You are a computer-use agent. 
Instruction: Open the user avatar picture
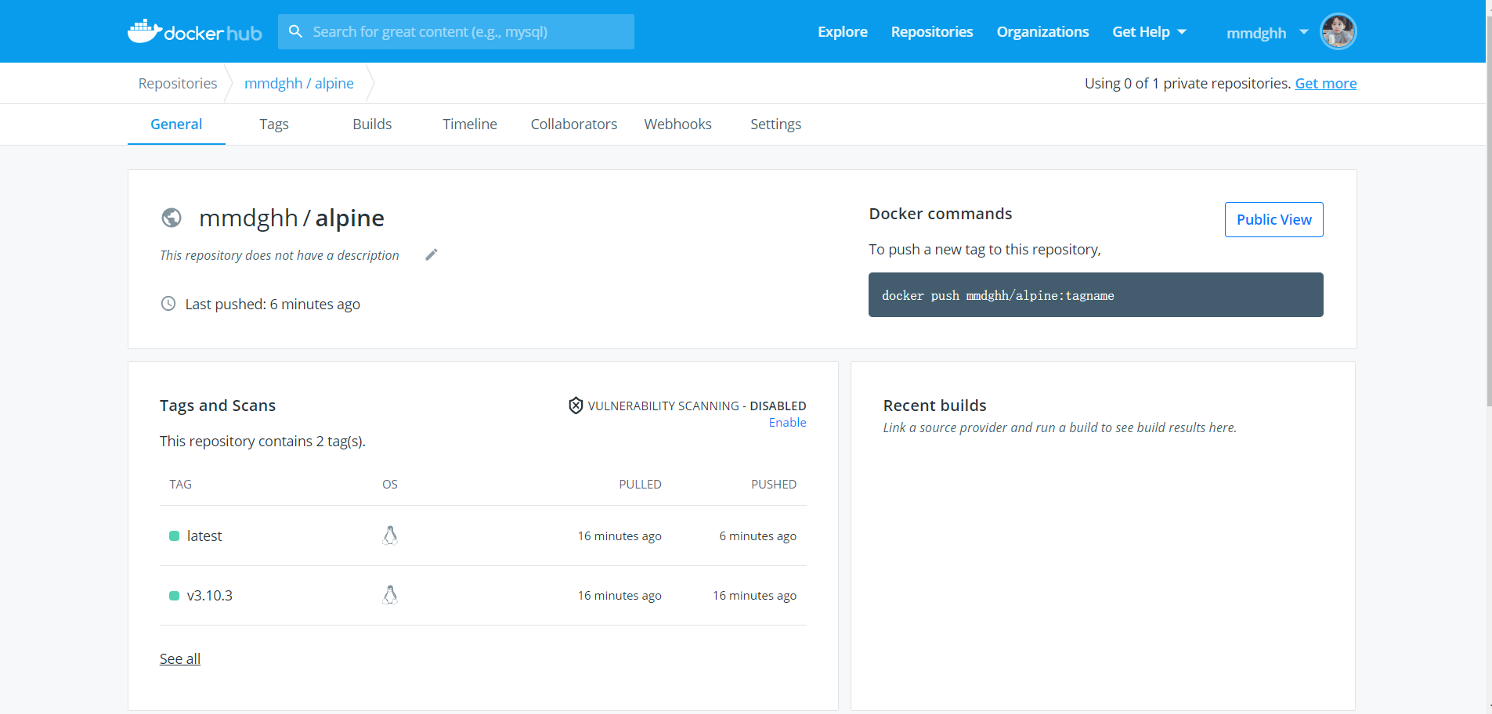pos(1338,31)
